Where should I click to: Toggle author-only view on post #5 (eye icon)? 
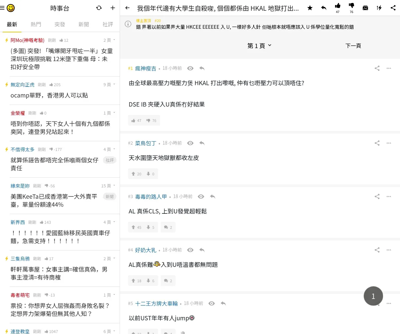point(212,303)
